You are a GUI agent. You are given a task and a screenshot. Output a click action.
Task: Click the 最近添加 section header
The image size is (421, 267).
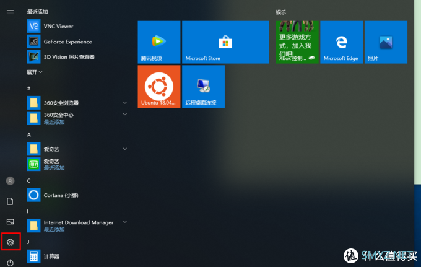[x=37, y=12]
